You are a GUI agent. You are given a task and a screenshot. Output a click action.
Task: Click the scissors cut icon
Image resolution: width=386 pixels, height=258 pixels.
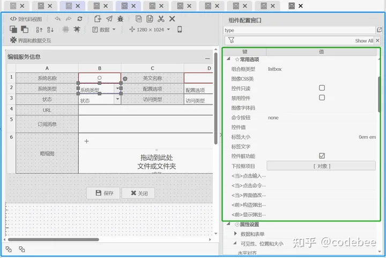click(160, 19)
